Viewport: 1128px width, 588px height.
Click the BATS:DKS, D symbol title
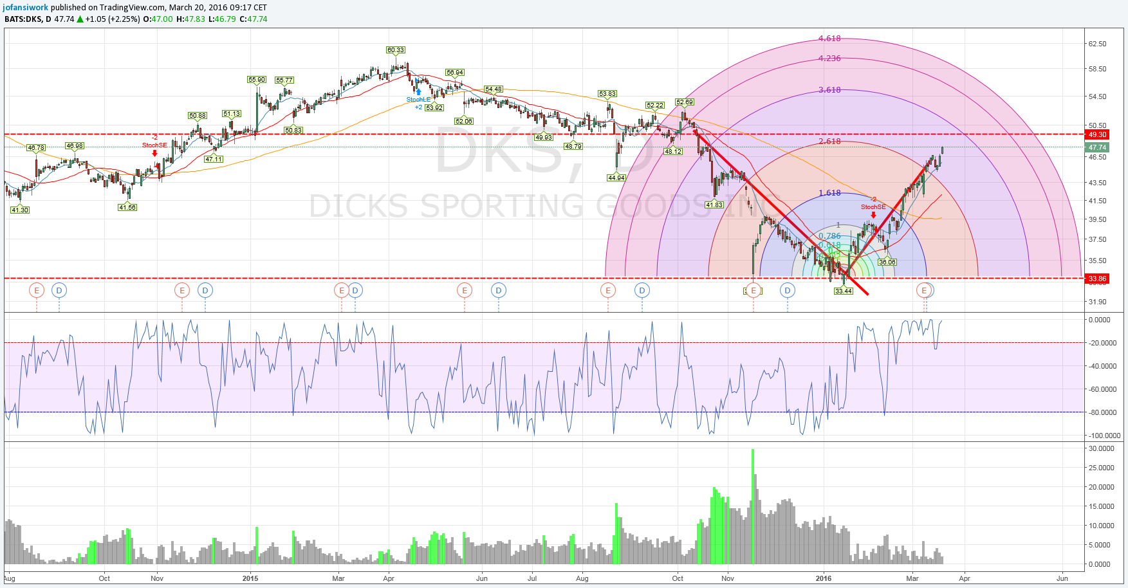28,19
